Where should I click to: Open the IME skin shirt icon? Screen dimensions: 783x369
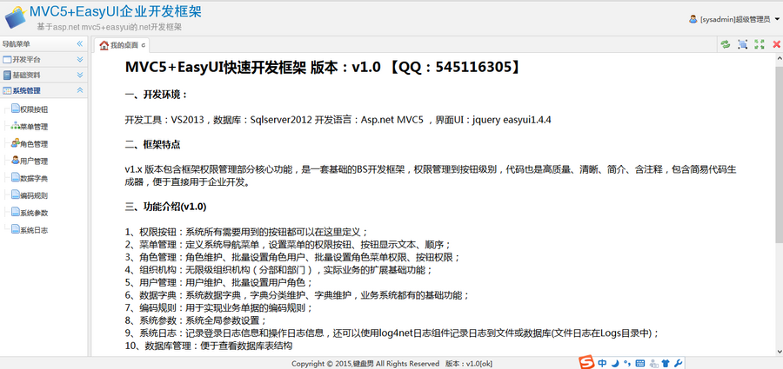[x=666, y=363]
